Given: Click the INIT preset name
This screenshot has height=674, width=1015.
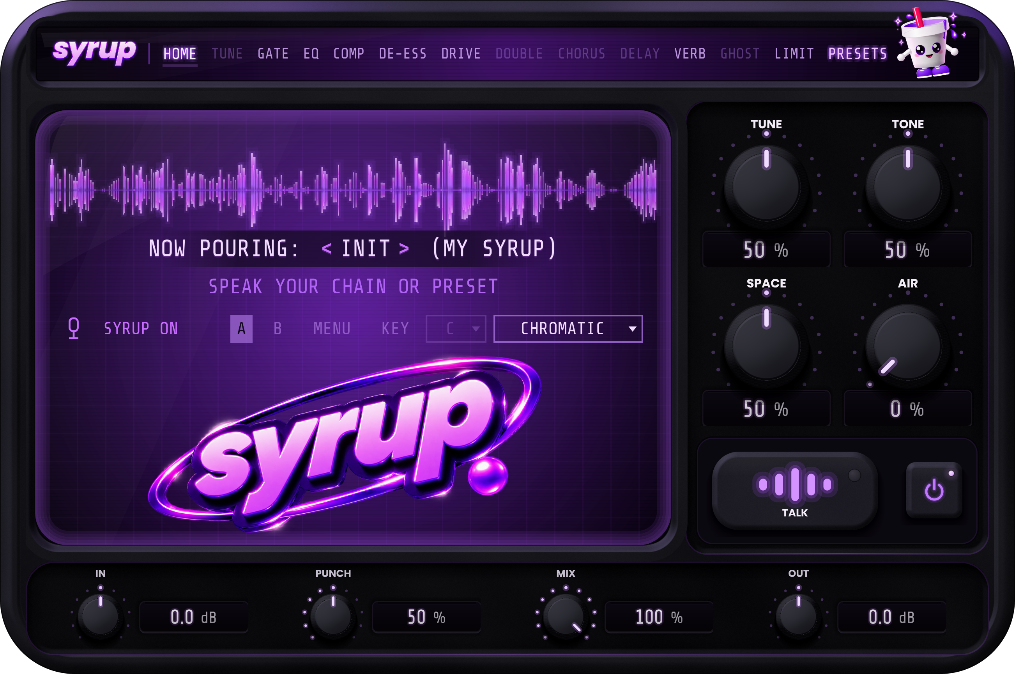Looking at the screenshot, I should click(x=366, y=248).
